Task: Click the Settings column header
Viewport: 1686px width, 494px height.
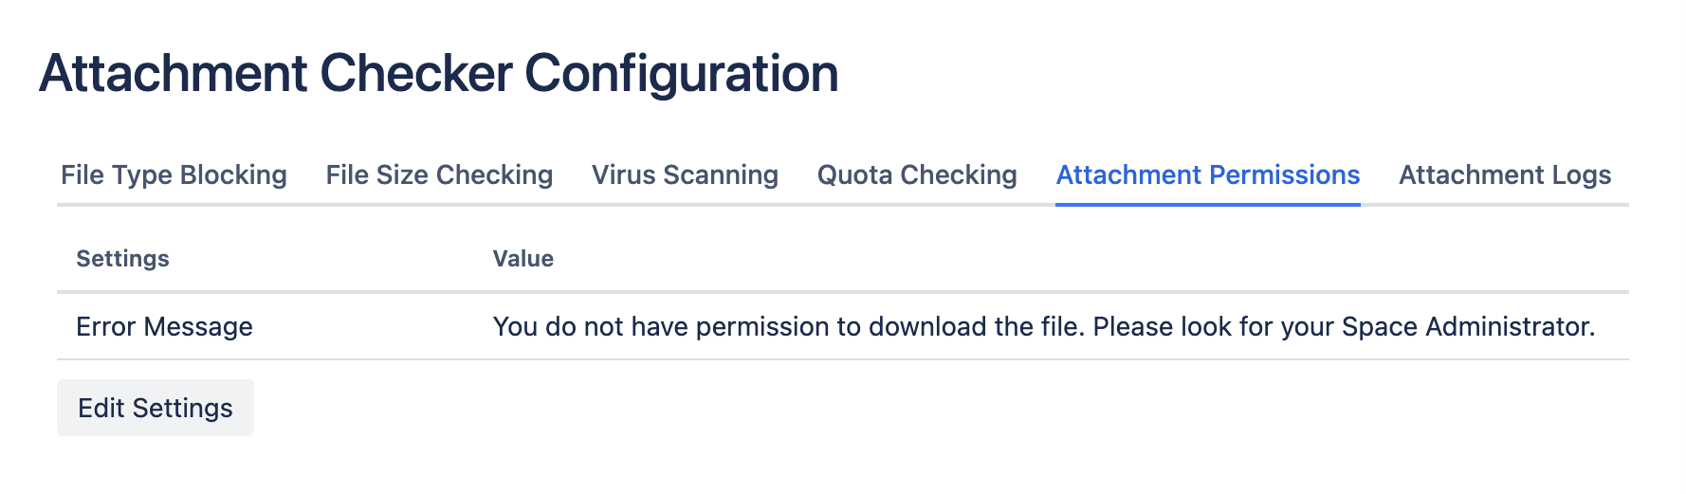Action: [122, 259]
